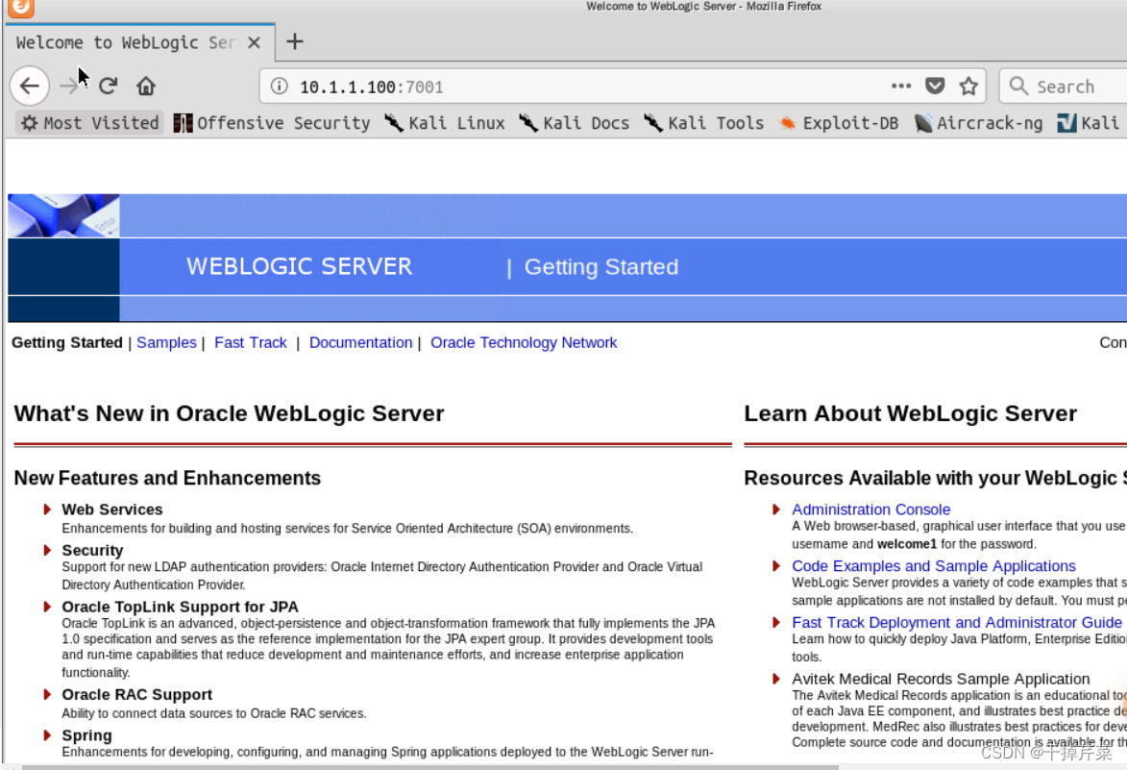
Task: Click the horizontal scrollbar at bottom
Action: tap(429, 767)
